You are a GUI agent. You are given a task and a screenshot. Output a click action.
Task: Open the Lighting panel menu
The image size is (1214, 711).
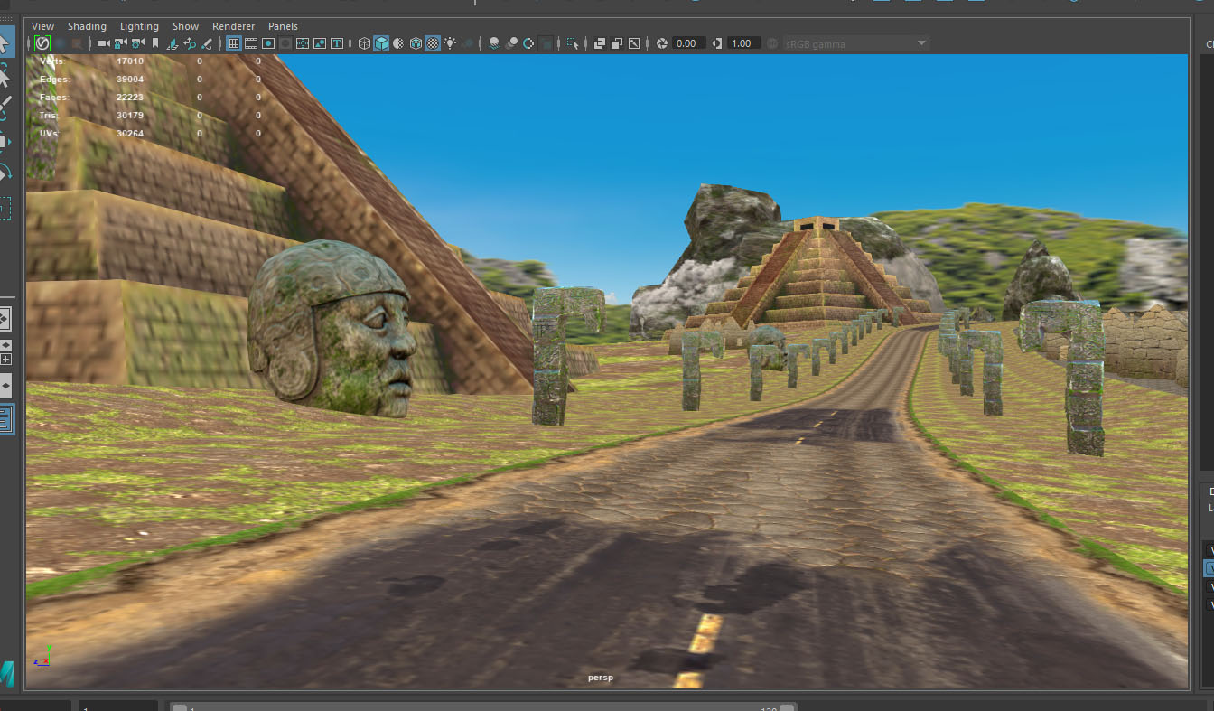click(x=139, y=26)
